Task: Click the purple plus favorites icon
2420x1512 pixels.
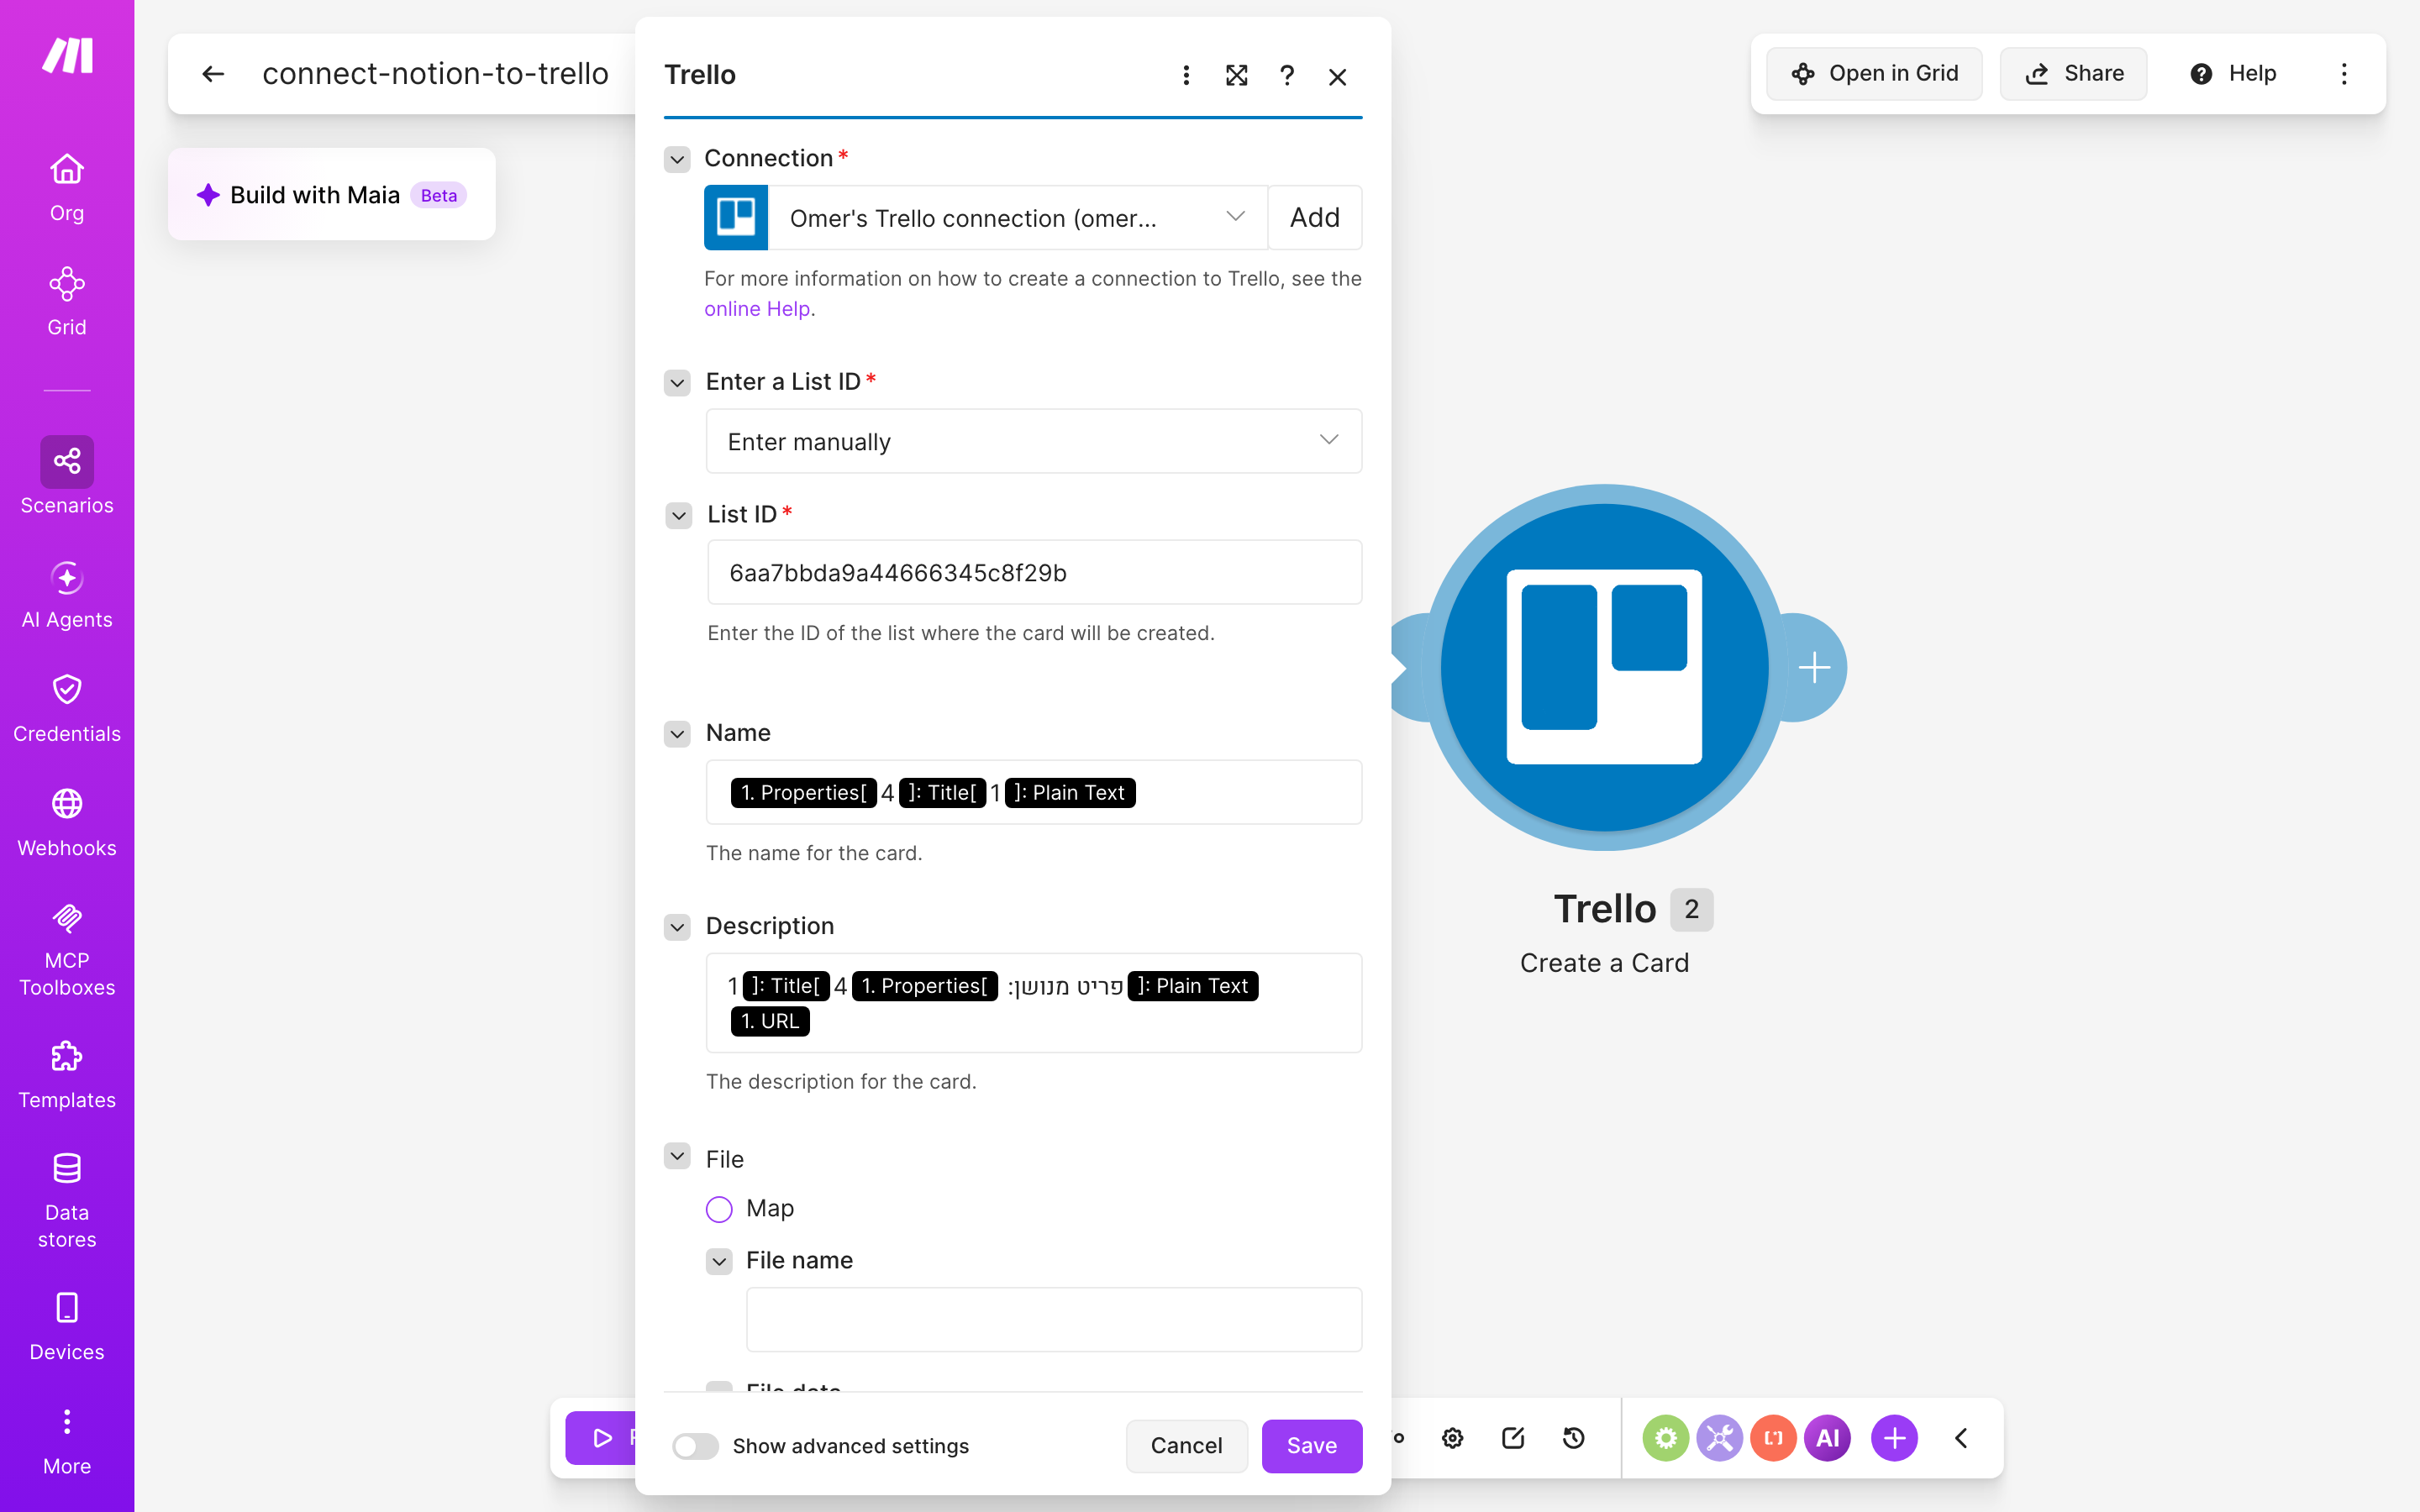Action: 1894,1438
